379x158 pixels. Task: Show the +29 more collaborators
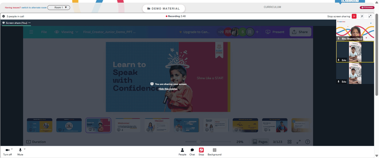(x=221, y=32)
